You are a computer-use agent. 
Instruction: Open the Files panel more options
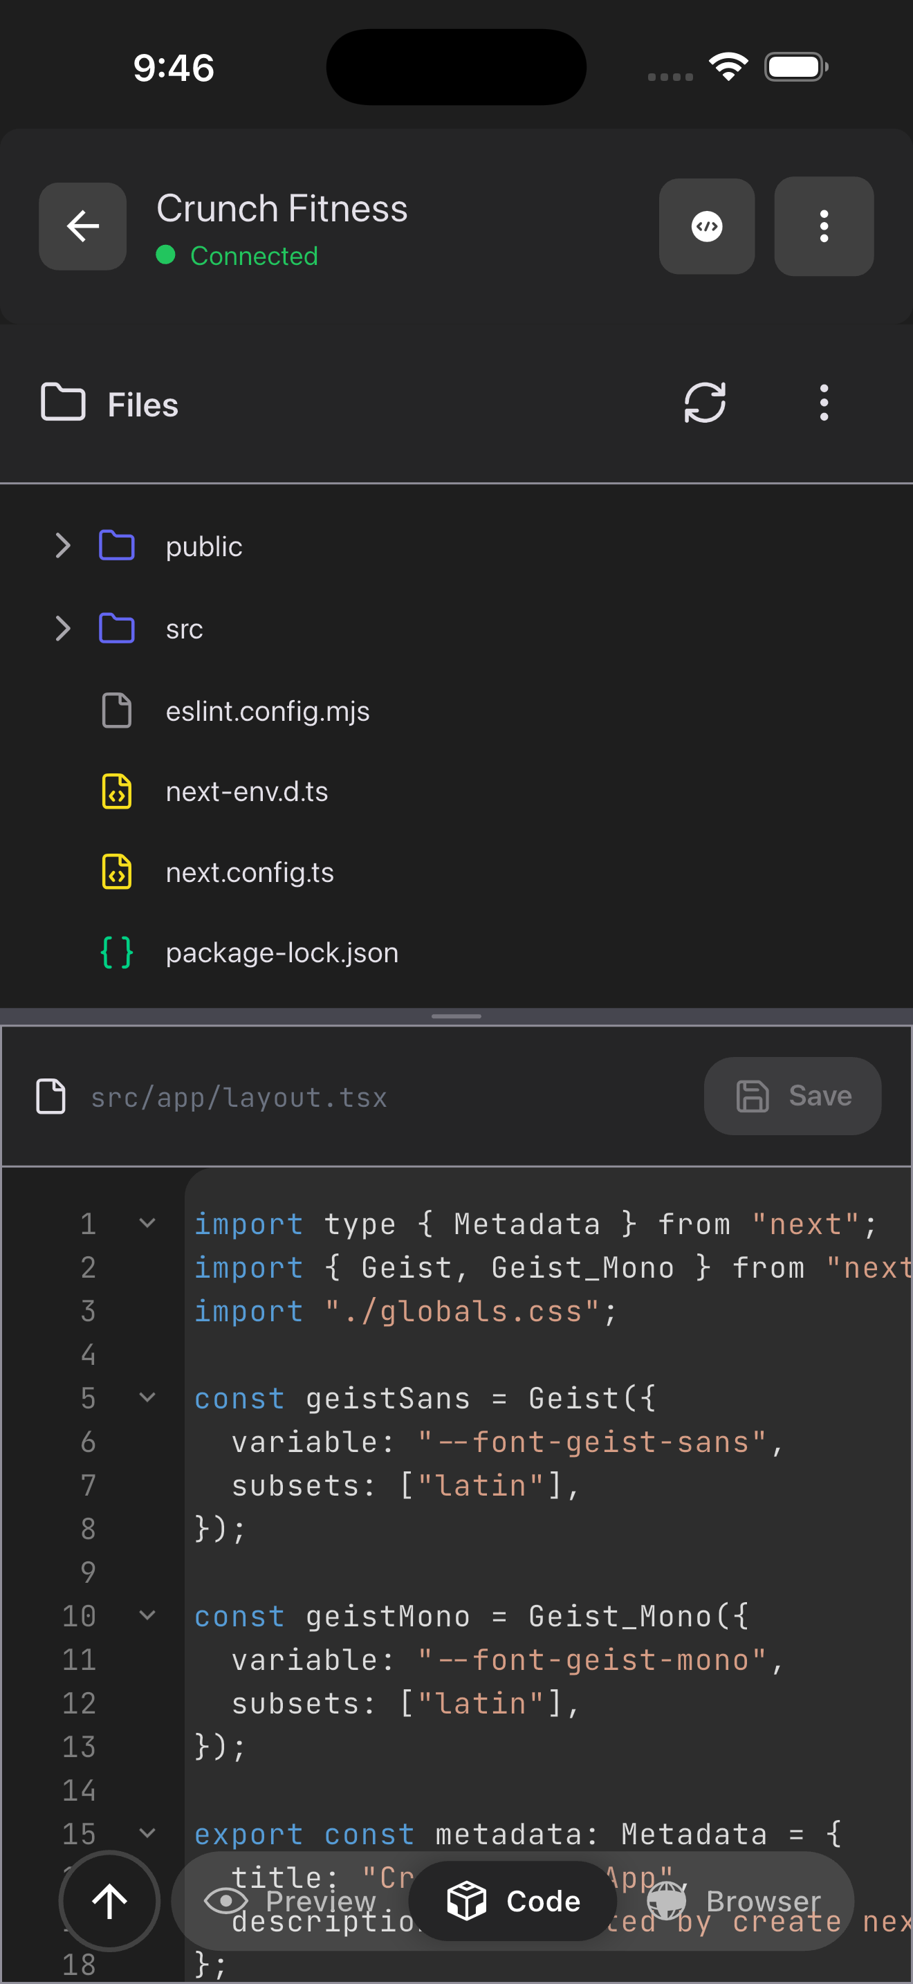point(823,403)
